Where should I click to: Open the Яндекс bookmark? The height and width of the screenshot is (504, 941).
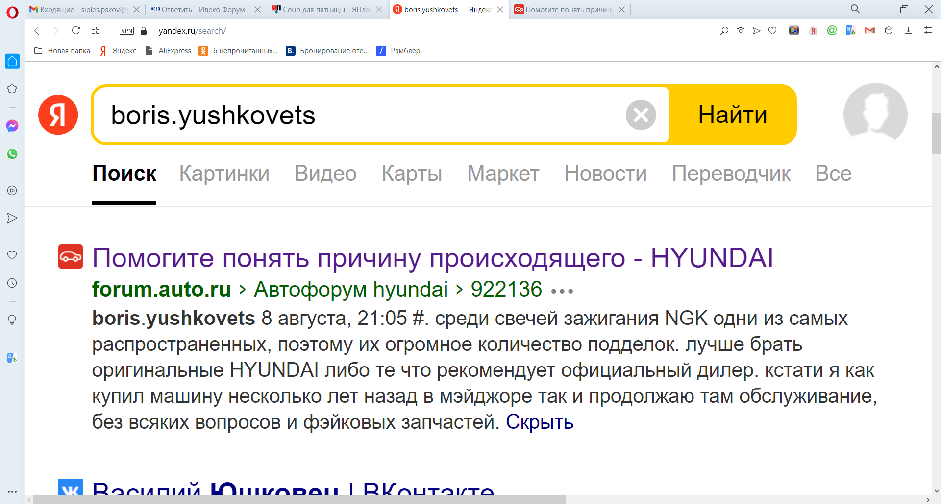118,51
